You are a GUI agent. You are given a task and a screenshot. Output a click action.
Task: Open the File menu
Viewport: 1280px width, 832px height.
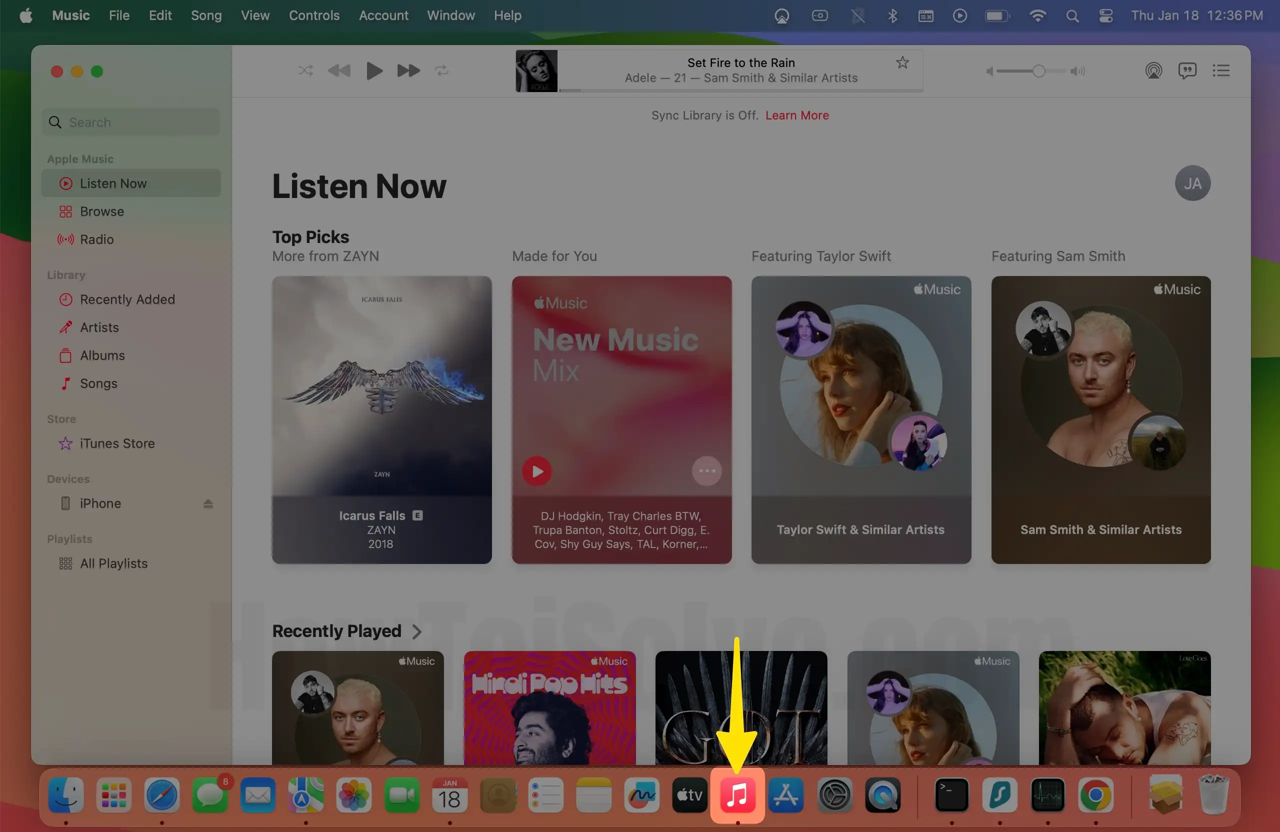tap(119, 15)
